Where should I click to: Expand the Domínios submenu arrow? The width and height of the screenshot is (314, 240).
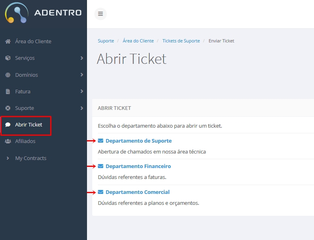pyautogui.click(x=82, y=75)
